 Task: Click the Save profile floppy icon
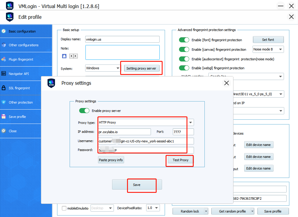4,116
